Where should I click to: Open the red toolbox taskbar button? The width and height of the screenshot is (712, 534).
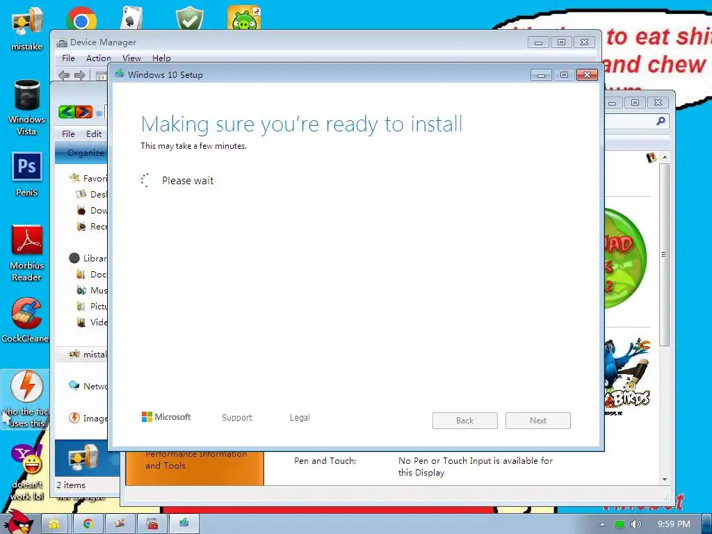(152, 524)
